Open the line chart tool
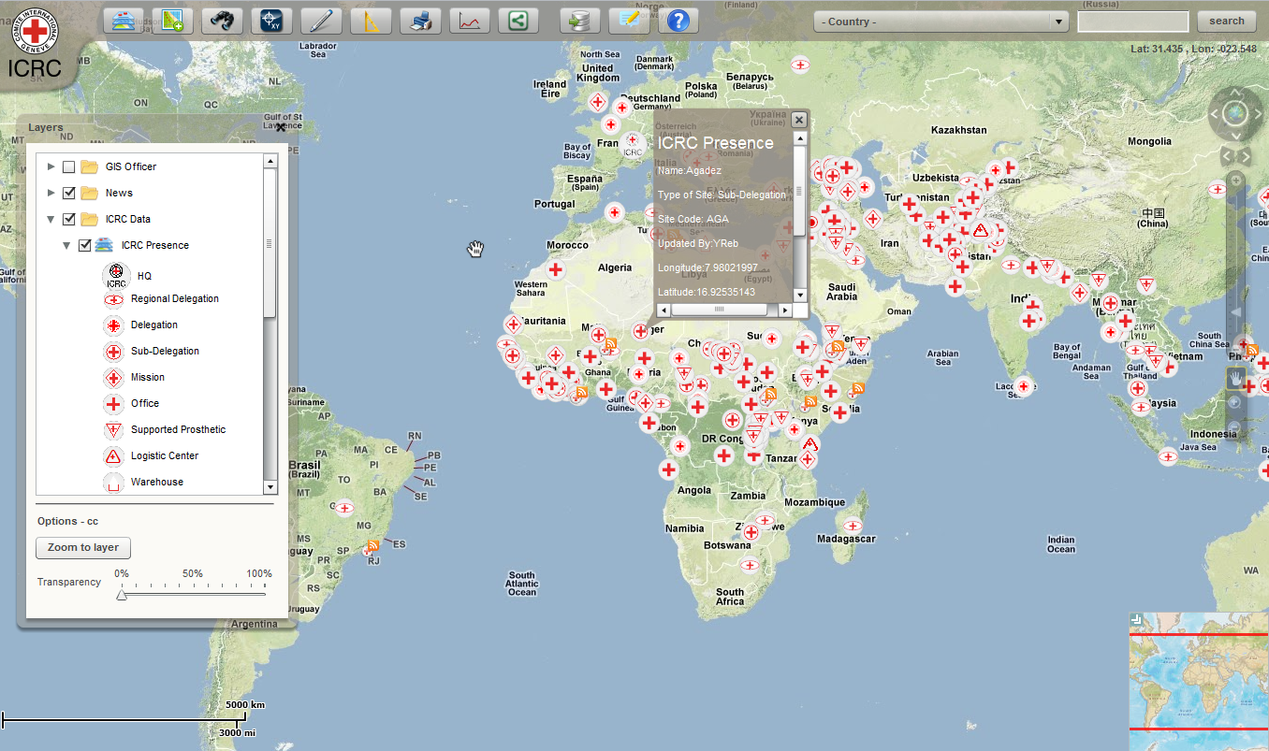The image size is (1269, 751). 470,21
